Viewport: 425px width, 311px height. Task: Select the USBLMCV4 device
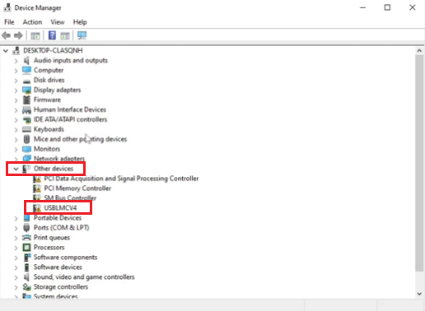pos(60,208)
